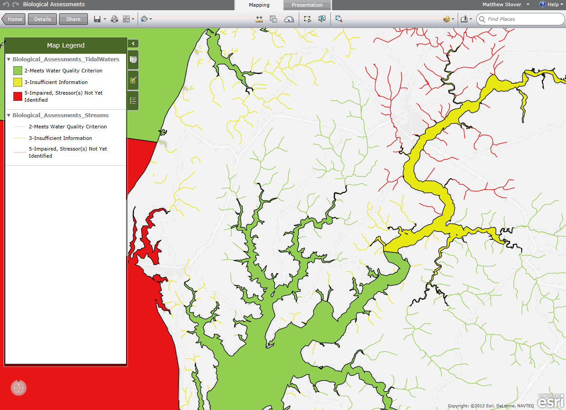The width and height of the screenshot is (566, 410).
Task: Collapse the Map Legend side panel
Action: 133,44
